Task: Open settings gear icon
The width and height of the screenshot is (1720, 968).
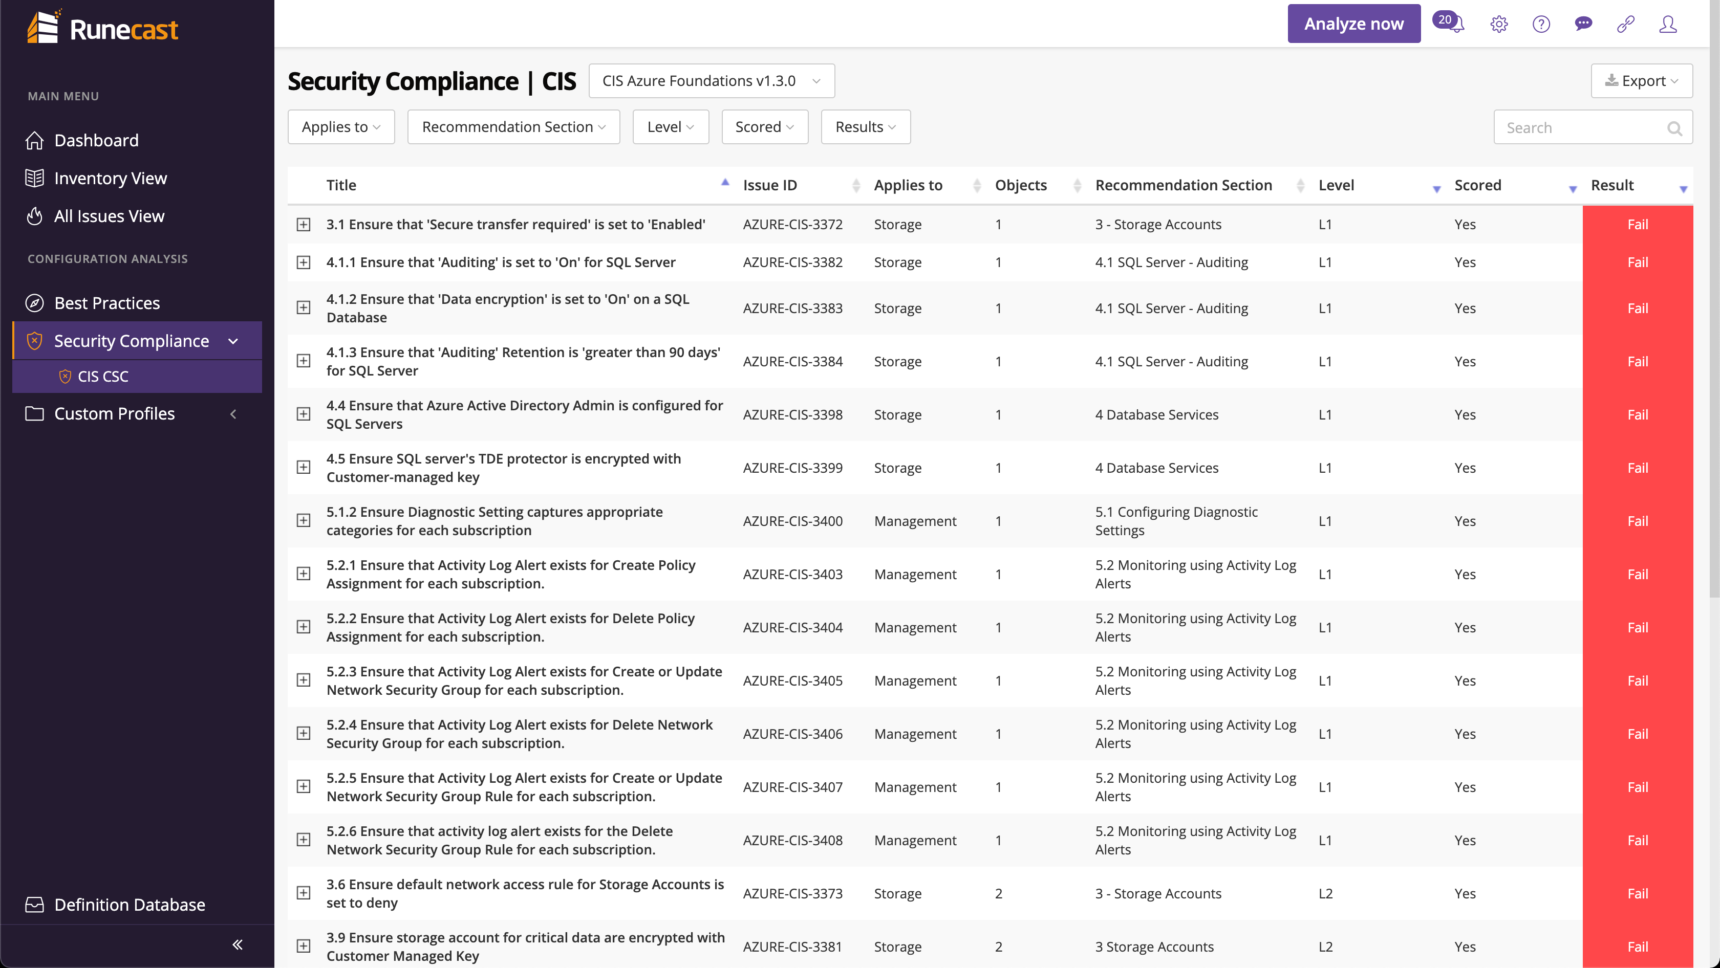Action: tap(1499, 24)
